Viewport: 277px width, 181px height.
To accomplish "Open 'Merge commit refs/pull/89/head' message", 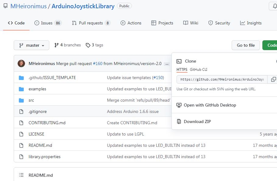I will [139, 100].
